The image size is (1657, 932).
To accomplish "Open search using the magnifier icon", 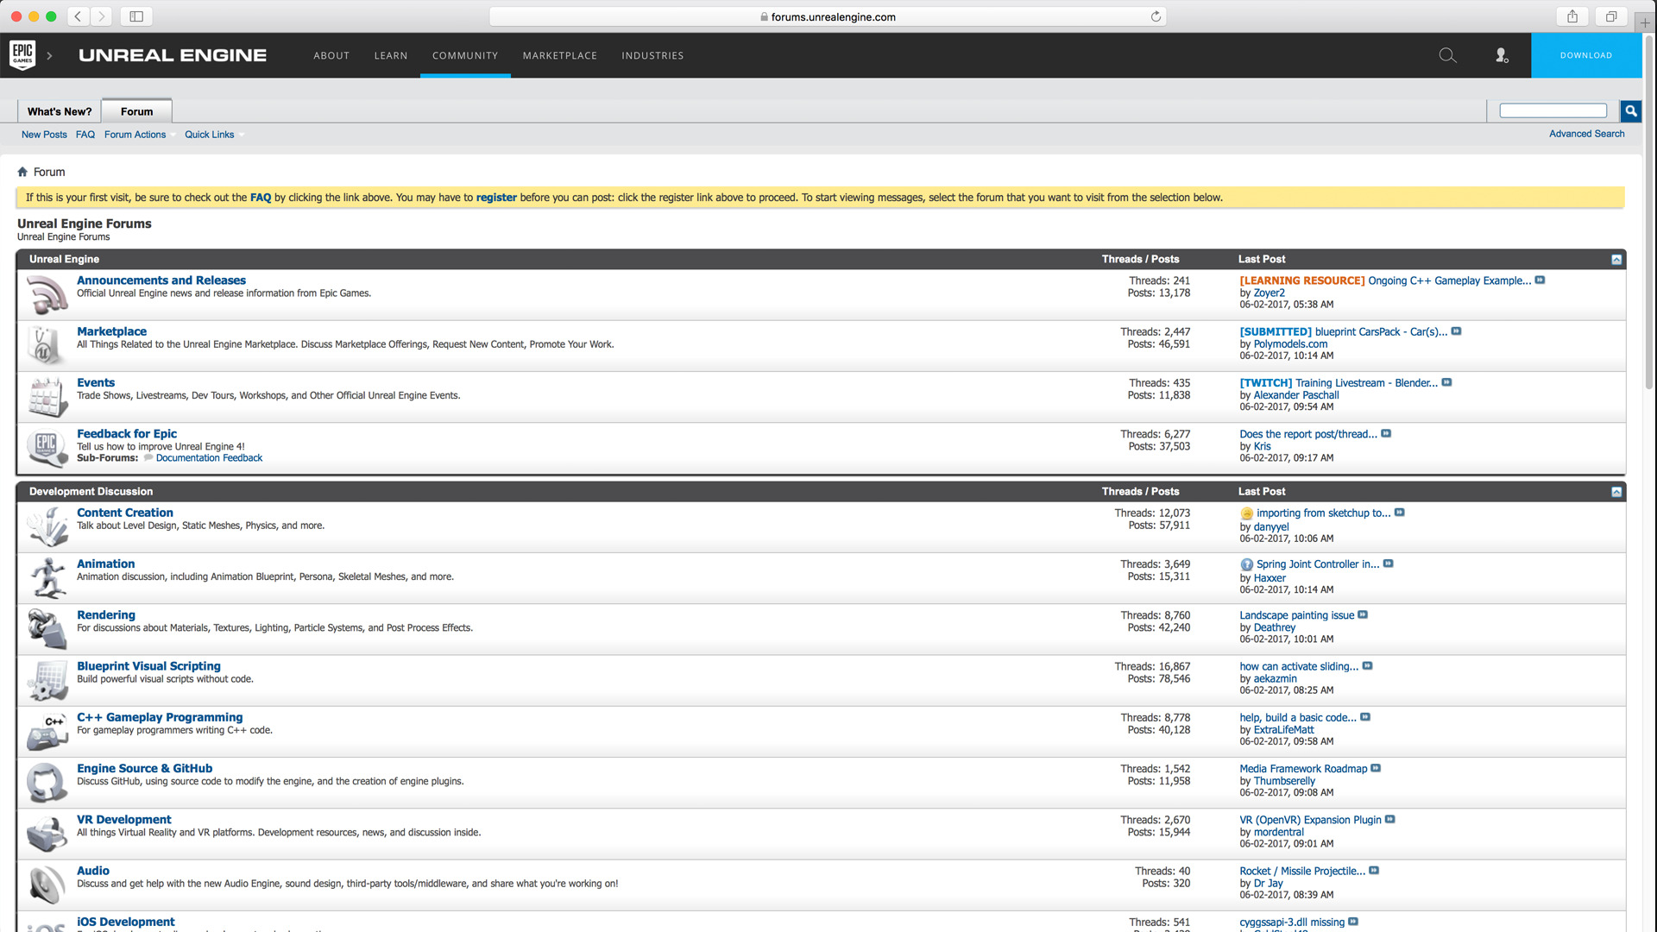I will click(1447, 54).
